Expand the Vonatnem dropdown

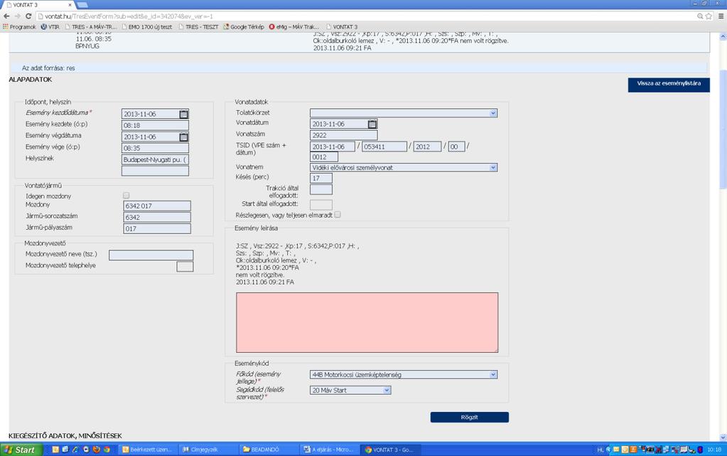404,168
